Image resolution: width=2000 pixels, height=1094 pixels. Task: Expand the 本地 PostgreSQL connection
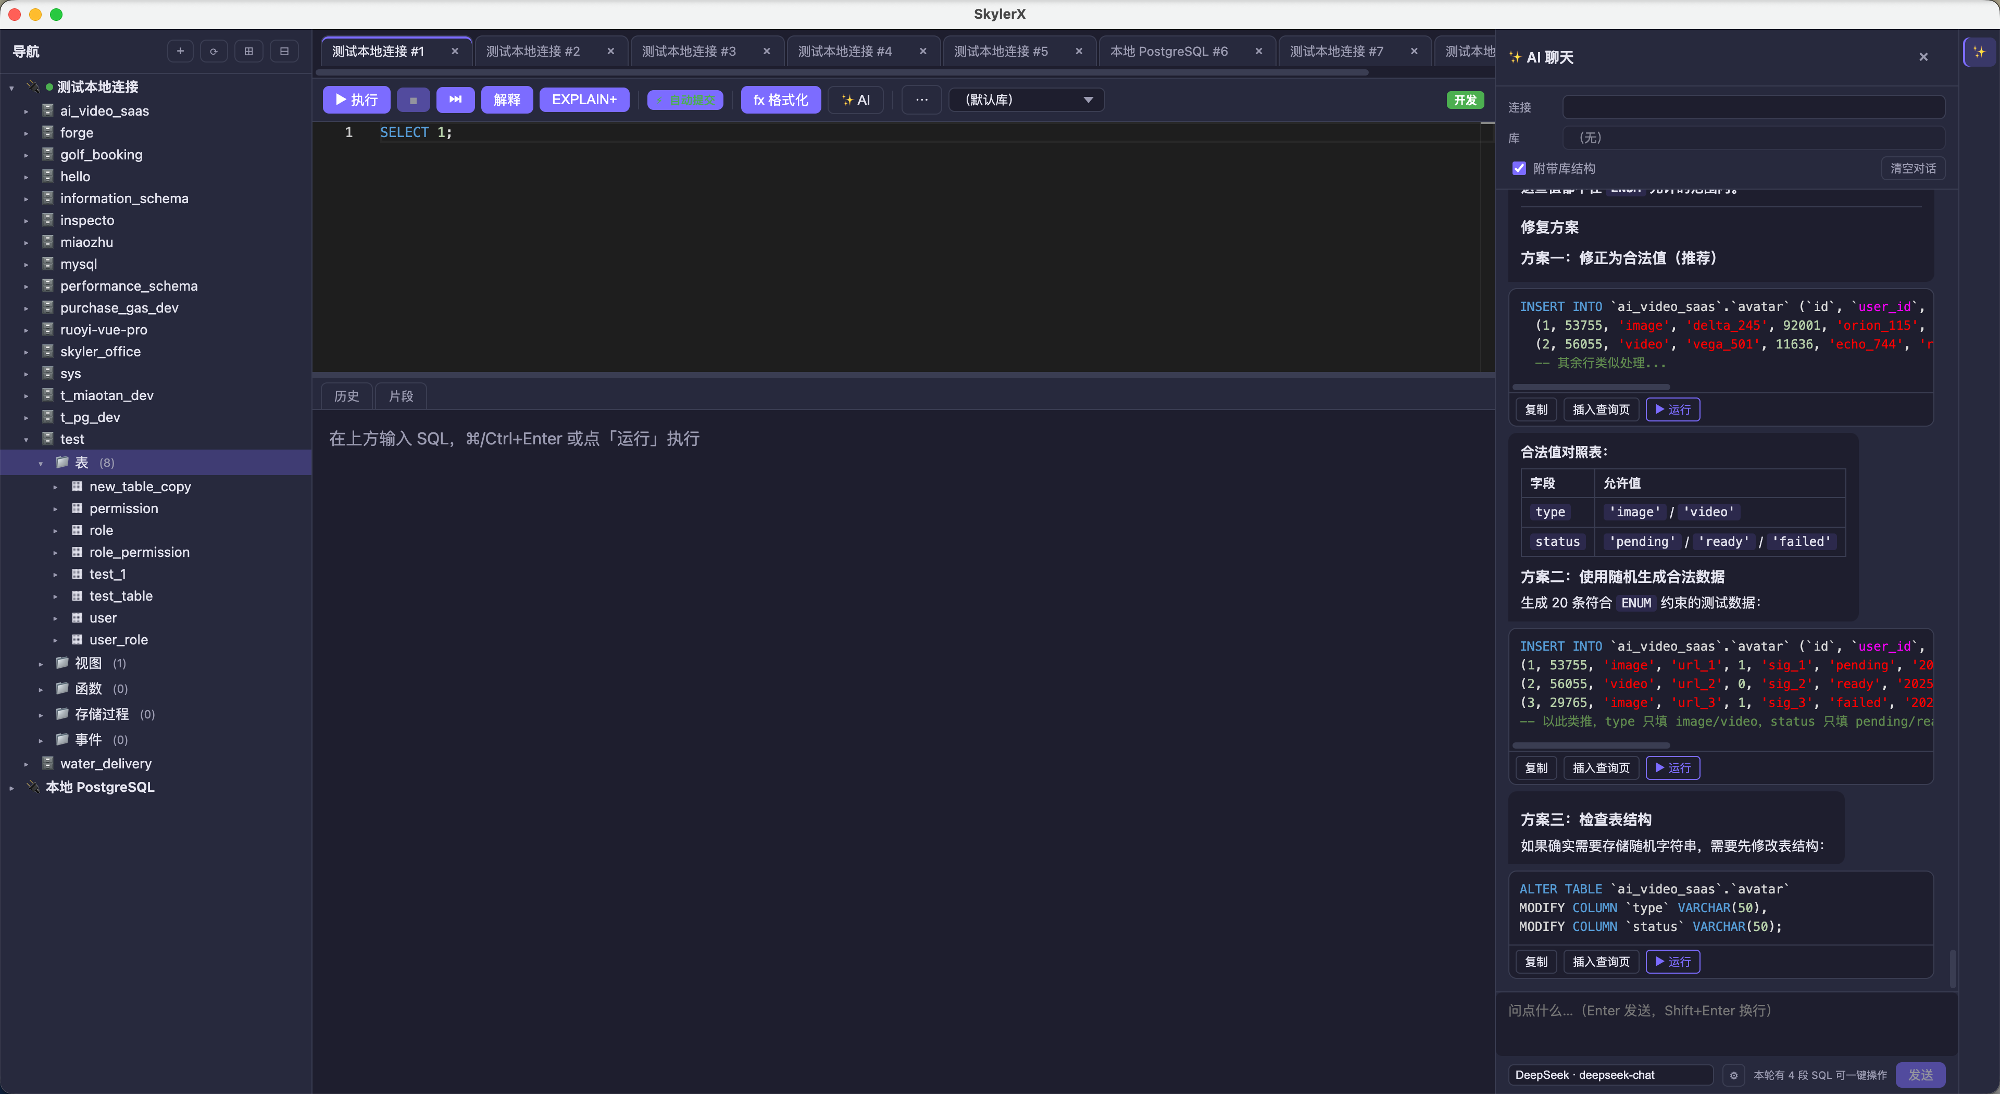11,787
